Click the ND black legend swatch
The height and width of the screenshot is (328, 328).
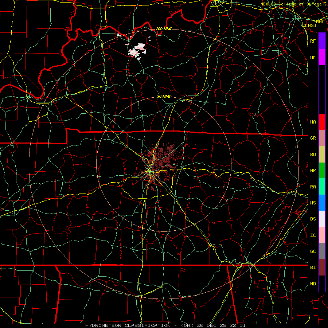coord(322,284)
